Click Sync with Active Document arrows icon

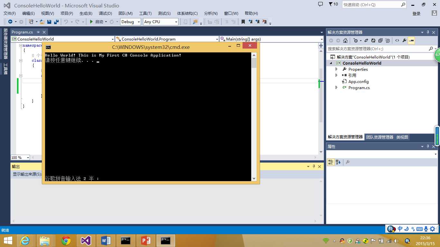point(366,41)
